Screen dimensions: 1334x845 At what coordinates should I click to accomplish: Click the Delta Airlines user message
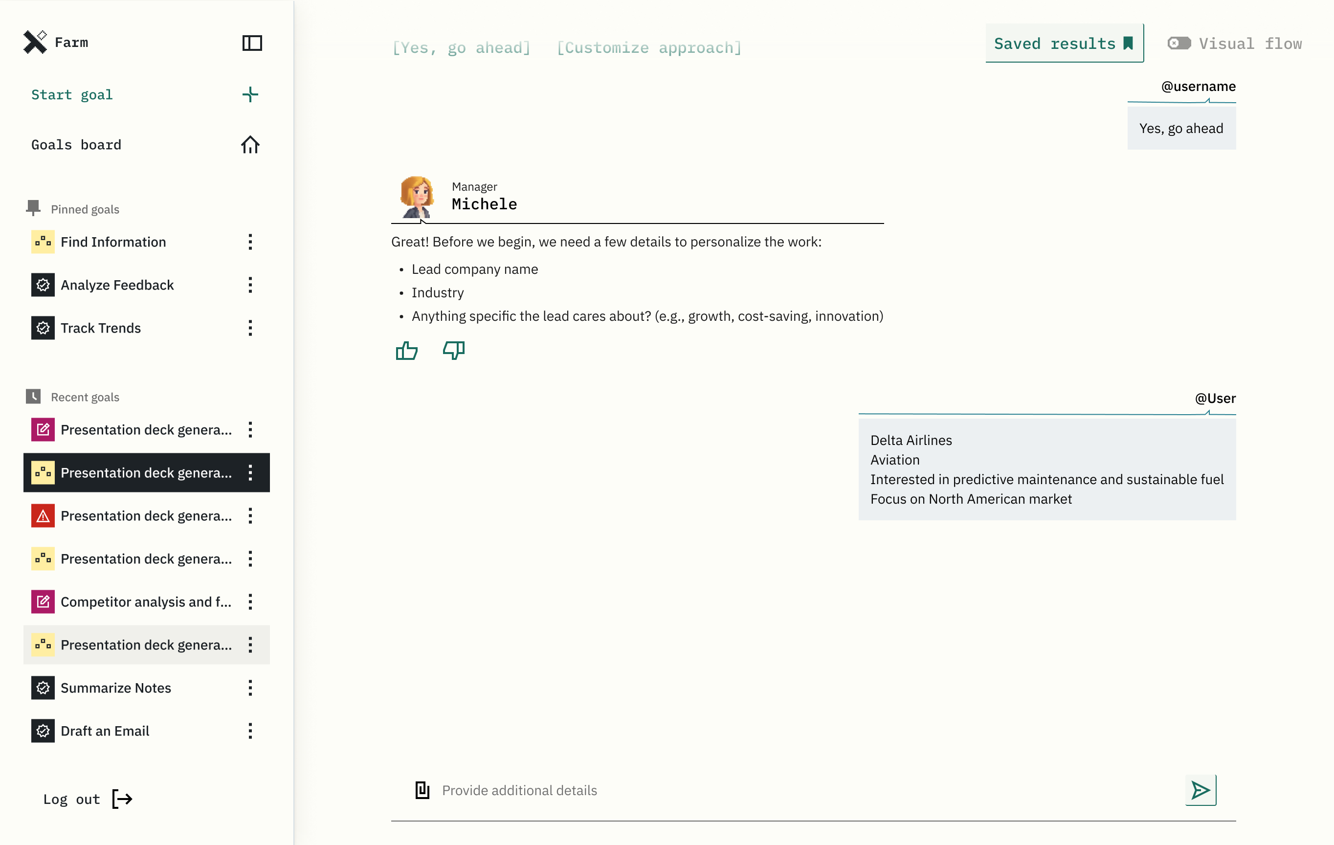click(1047, 469)
